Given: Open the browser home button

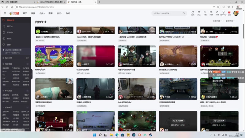Looking at the screenshot, I should (x=12, y=7).
